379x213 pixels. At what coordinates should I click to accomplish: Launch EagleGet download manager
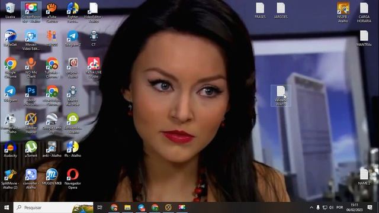10,38
